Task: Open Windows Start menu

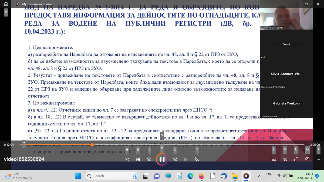Action: pyautogui.click(x=78, y=176)
